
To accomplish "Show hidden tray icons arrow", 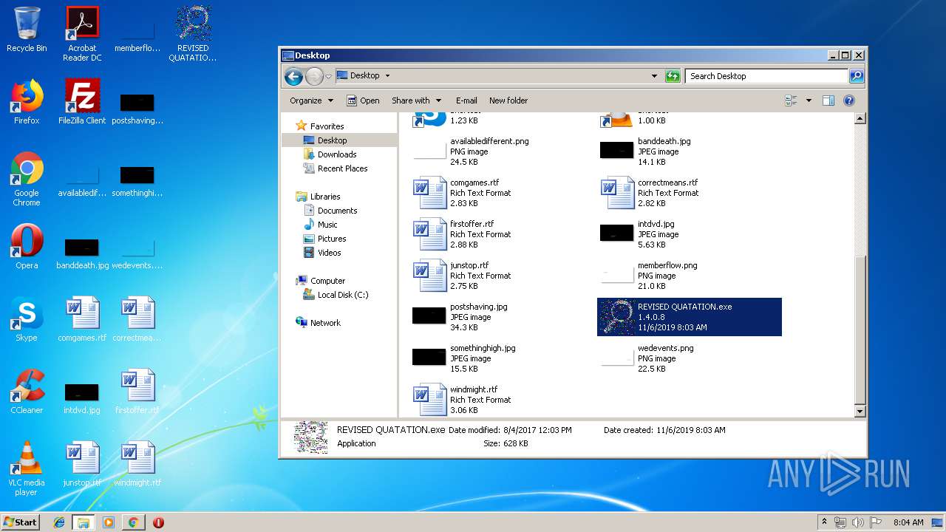I will pyautogui.click(x=824, y=522).
